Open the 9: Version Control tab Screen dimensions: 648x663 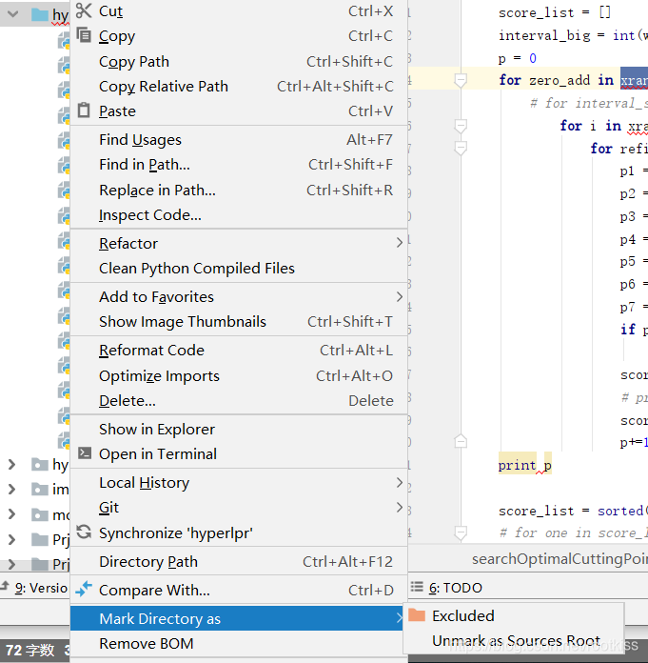click(34, 588)
